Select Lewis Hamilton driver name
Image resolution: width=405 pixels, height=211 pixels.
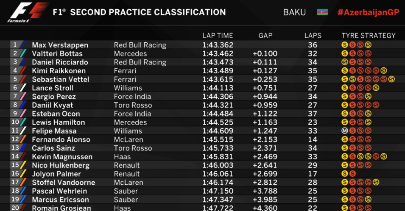pos(59,122)
